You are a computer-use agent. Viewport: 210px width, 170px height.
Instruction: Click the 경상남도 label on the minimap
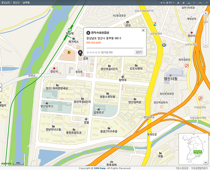pyautogui.click(x=198, y=152)
